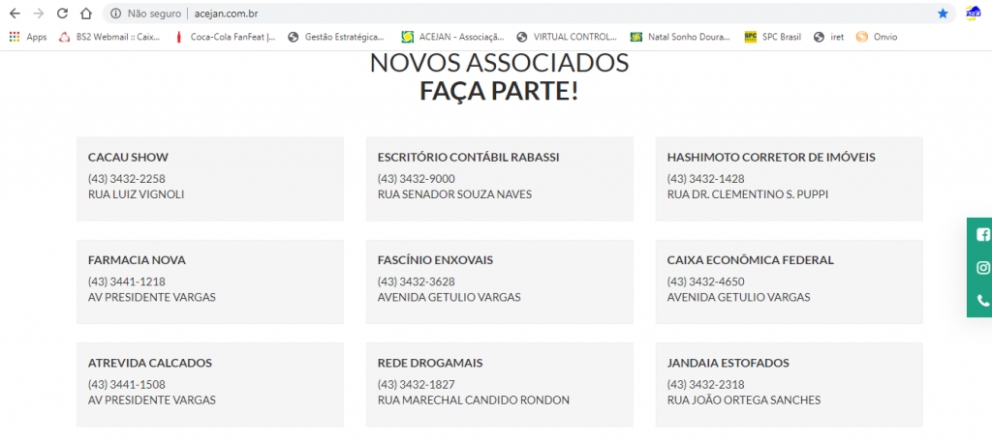
Task: View the 'Não seguro' site info
Action: click(x=145, y=14)
